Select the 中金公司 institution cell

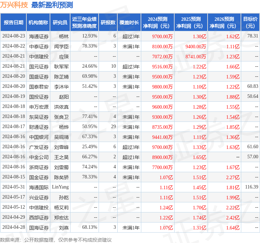(x=39, y=157)
